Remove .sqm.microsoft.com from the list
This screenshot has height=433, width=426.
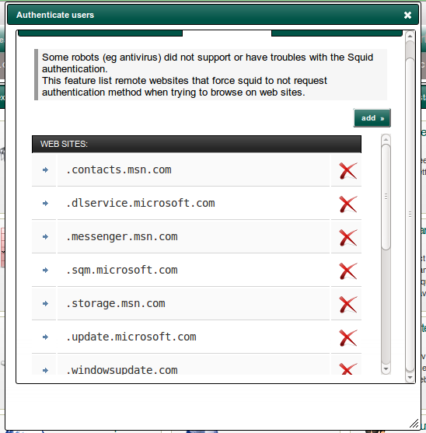point(347,271)
